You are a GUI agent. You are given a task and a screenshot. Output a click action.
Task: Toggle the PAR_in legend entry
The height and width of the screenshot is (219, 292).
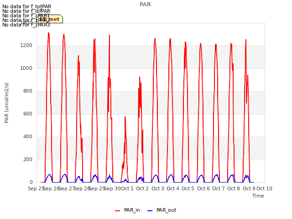click(x=128, y=210)
